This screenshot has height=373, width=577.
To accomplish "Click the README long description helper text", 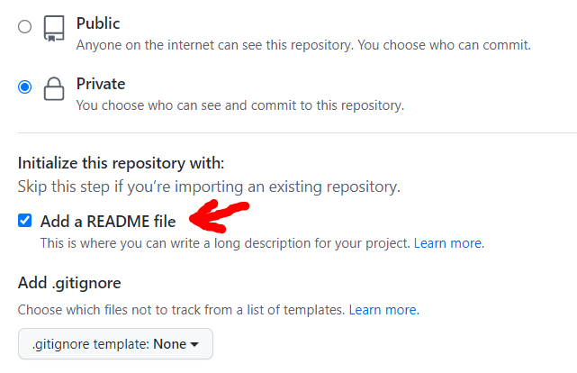I will coord(225,243).
